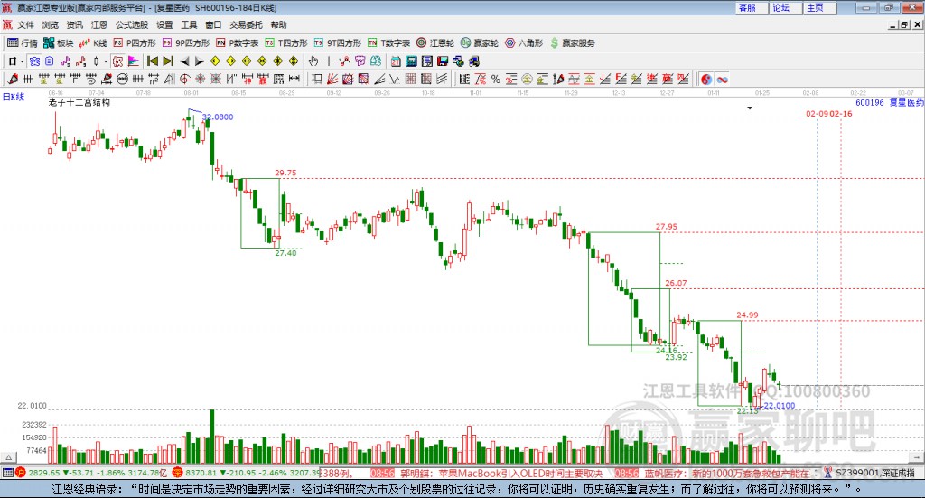Select the red pen drawing tool
This screenshot has width=925, height=498.
(13, 79)
